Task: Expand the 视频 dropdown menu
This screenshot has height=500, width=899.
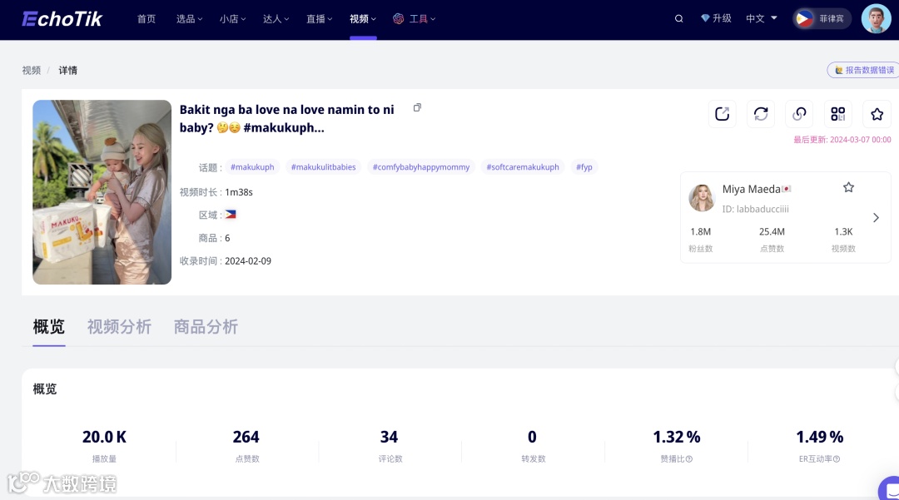Action: [363, 19]
